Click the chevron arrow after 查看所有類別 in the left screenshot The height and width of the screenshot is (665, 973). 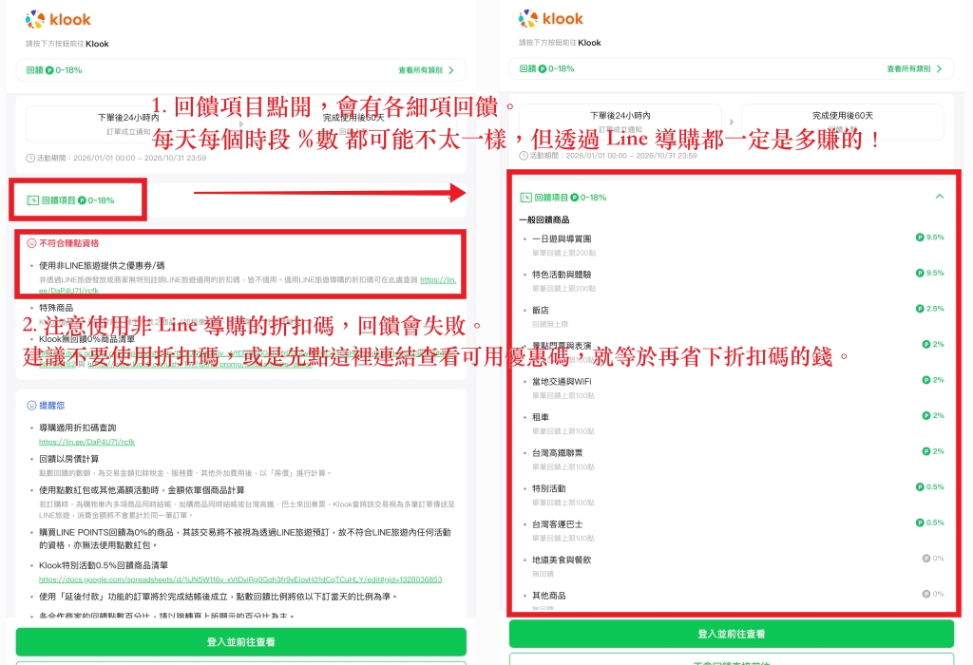point(451,70)
